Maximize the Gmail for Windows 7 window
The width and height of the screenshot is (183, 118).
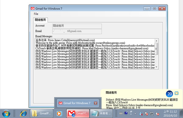pos(154,9)
